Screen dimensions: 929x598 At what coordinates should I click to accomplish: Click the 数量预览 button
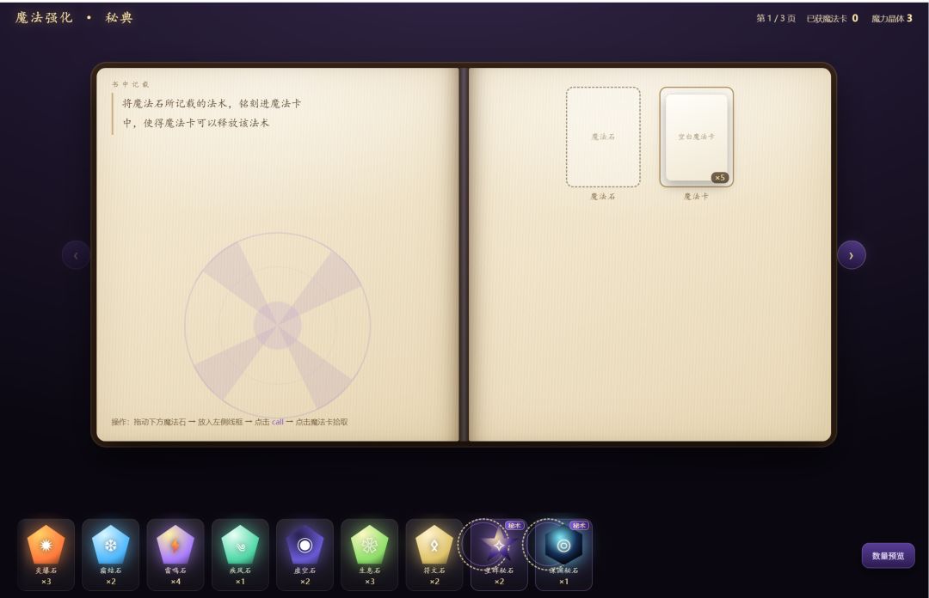[888, 556]
